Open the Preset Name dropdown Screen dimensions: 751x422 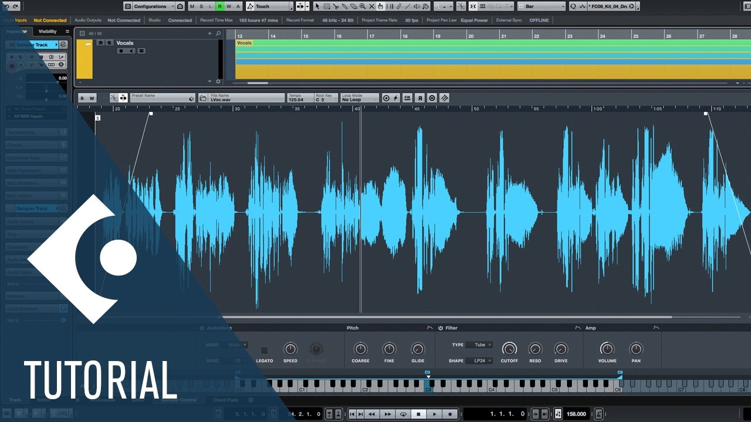[163, 98]
